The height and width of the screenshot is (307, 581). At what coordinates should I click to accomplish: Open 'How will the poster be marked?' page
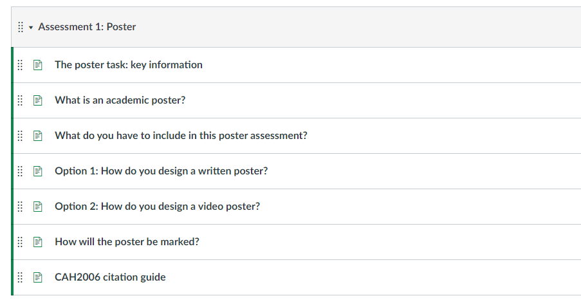(x=127, y=242)
